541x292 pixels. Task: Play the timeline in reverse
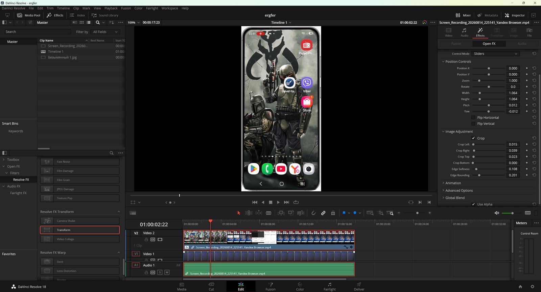[263, 202]
